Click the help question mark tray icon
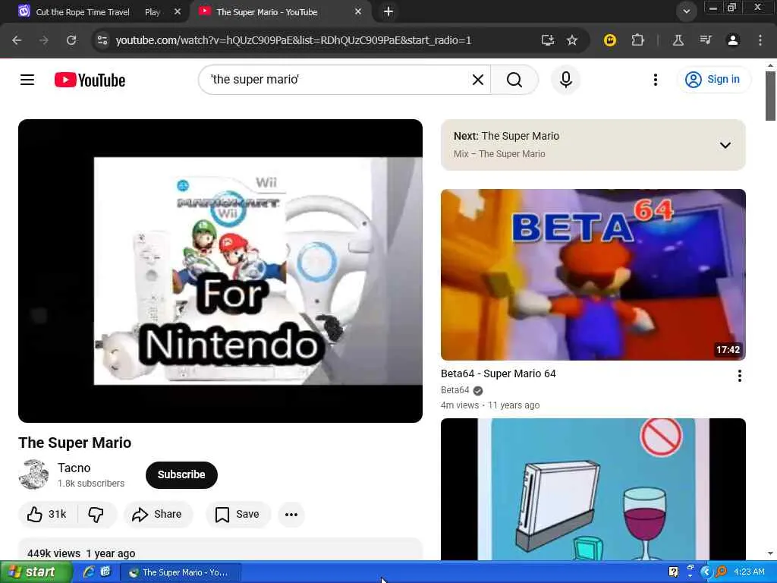The image size is (777, 583). [673, 572]
